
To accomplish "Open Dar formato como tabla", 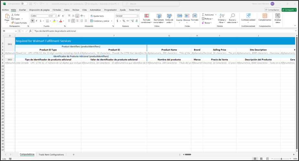I will tap(159, 18).
